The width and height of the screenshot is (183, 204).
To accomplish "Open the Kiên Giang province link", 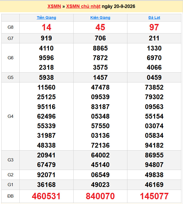I will point(100,18).
